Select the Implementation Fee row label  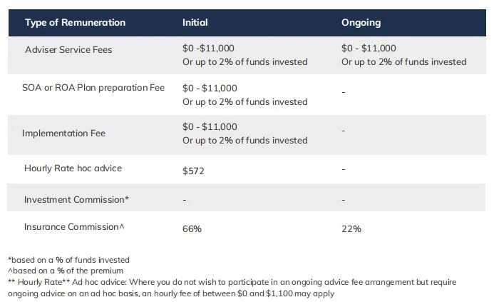point(63,134)
